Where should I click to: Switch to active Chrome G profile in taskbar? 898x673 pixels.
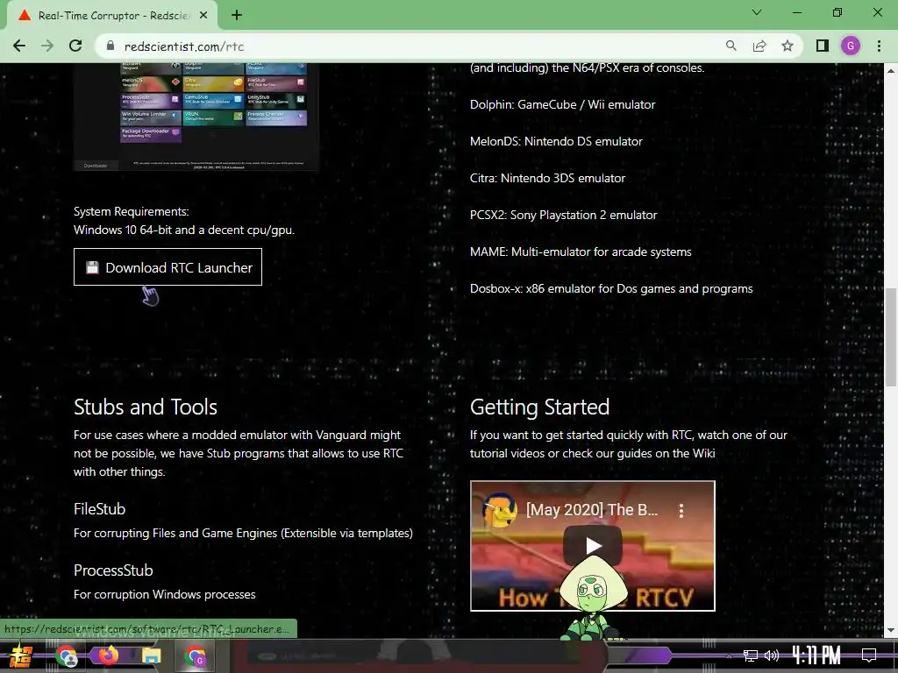[196, 655]
